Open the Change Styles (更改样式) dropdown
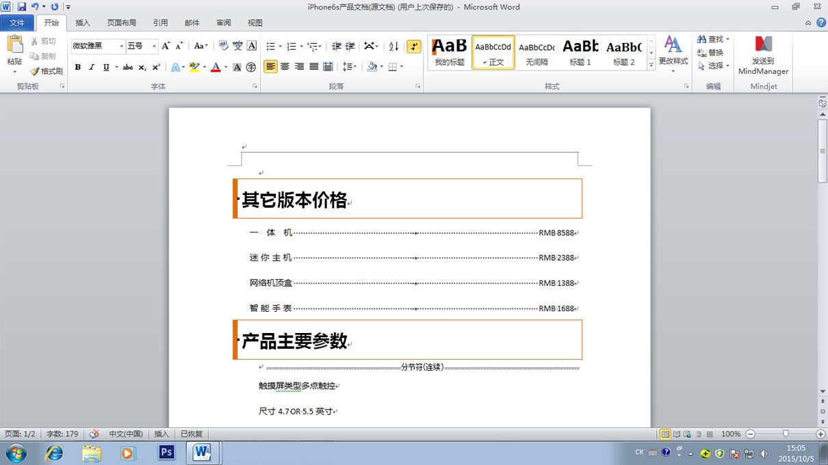Screen dimensions: 828x465 [x=673, y=55]
